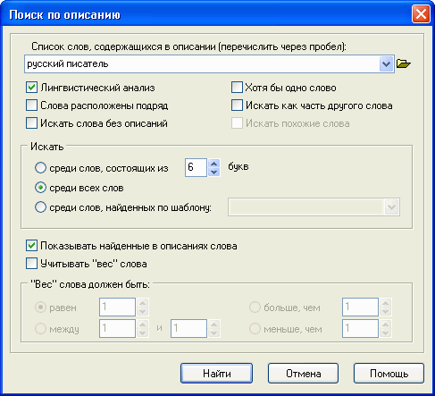Choose среди слов, найденных по шаблону
Image resolution: width=435 pixels, height=396 pixels.
[40, 207]
